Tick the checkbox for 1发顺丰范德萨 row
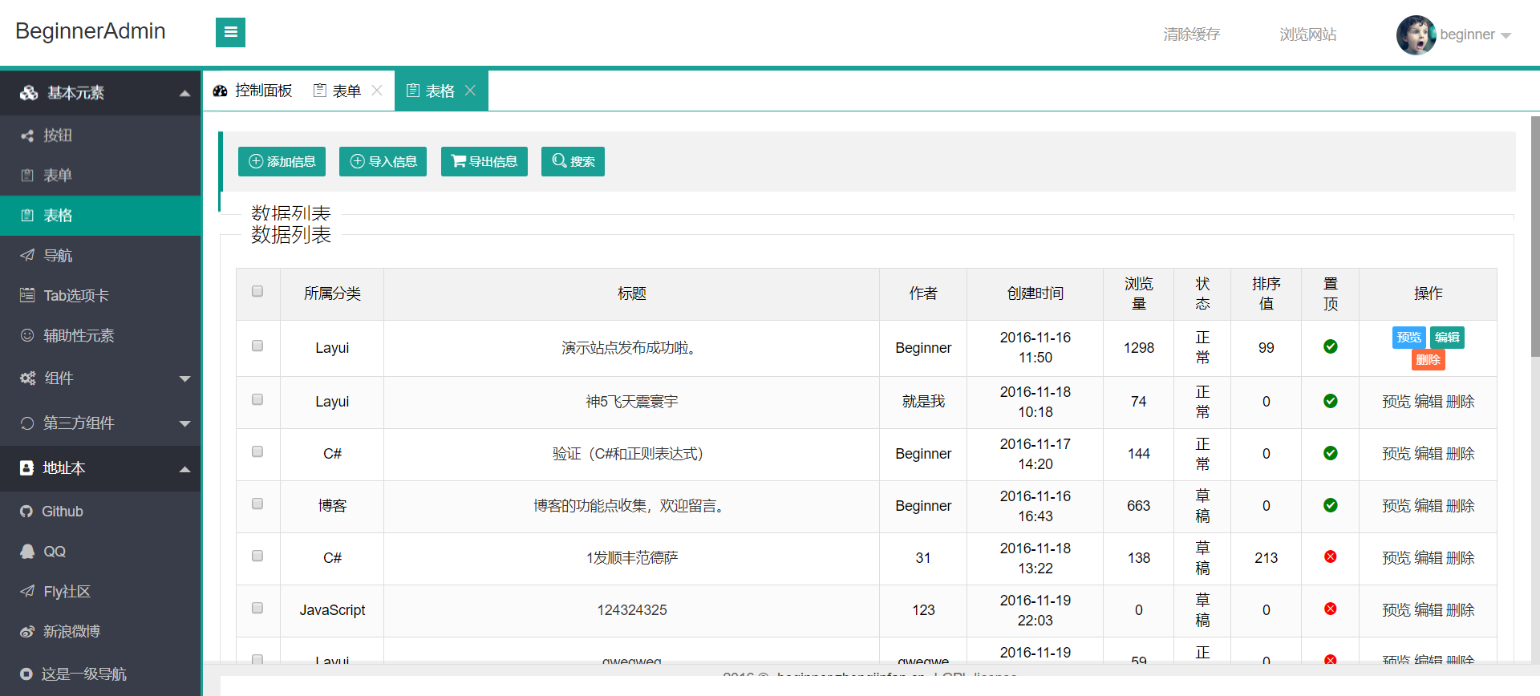This screenshot has width=1540, height=696. [x=257, y=556]
